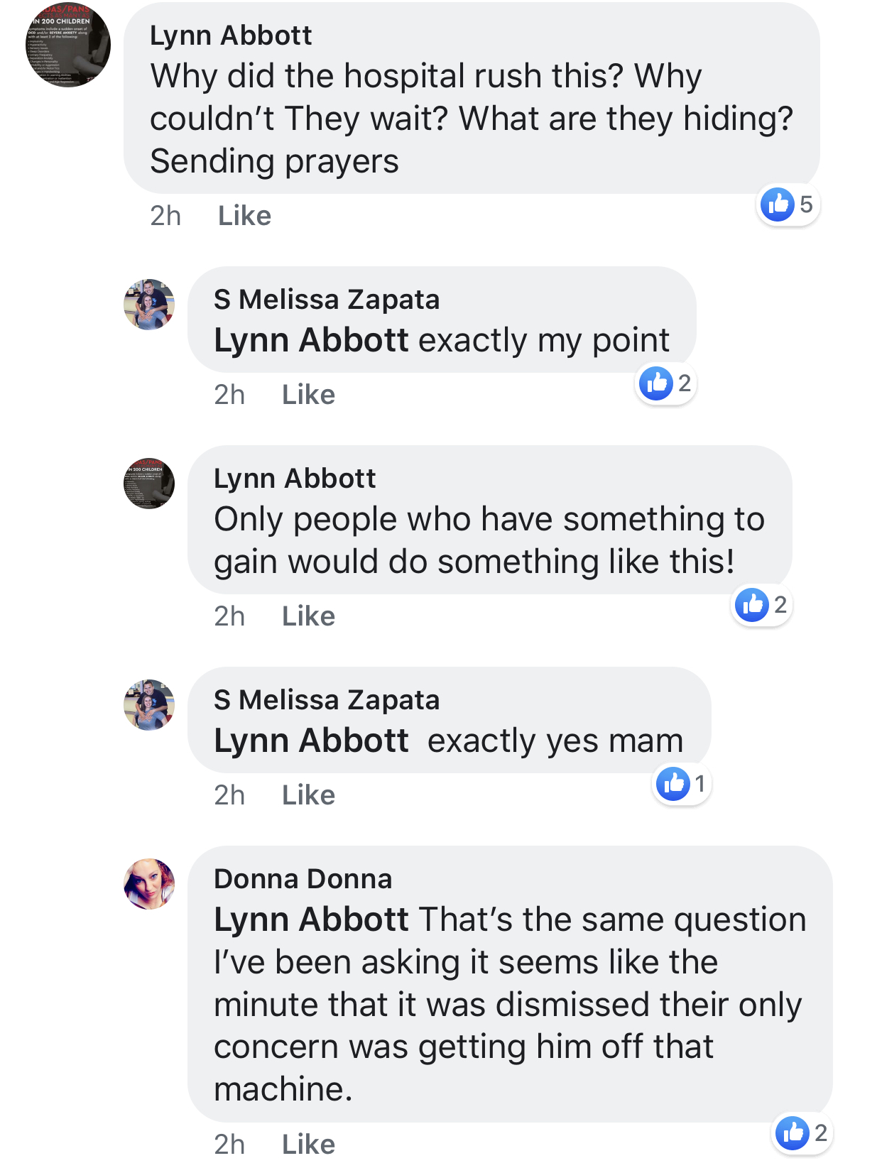882x1168 pixels.
Task: Click Lynn Abbott mention in Donna's comment
Action: 311,919
